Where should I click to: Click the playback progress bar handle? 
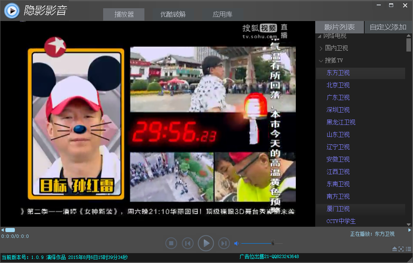click(10, 230)
